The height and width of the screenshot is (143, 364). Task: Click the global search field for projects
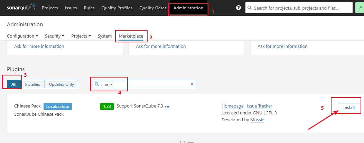299,8
